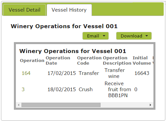Click the Initial Volume column header
This screenshot has width=167, height=122.
click(x=142, y=60)
